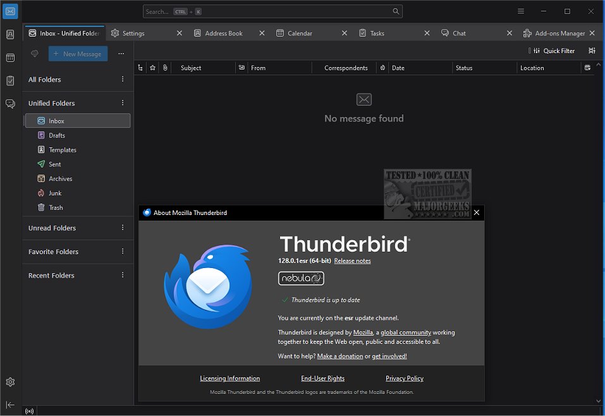The image size is (605, 416).
Task: Open the Favorite Folders options menu
Action: [123, 252]
